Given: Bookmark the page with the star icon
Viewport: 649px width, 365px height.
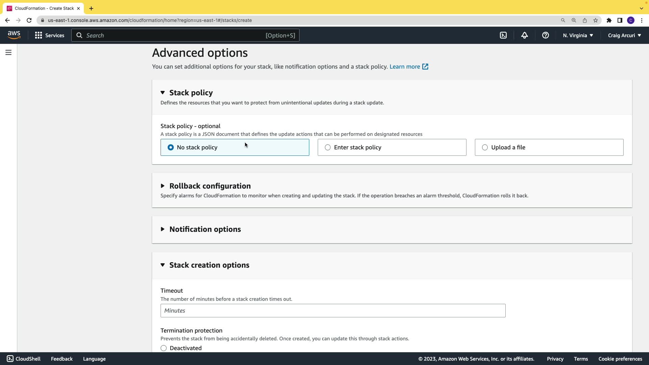Looking at the screenshot, I should click(x=596, y=20).
